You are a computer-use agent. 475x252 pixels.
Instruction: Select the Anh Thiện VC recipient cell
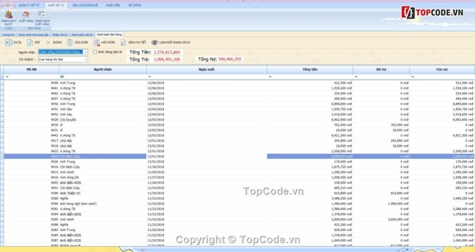coord(71,193)
